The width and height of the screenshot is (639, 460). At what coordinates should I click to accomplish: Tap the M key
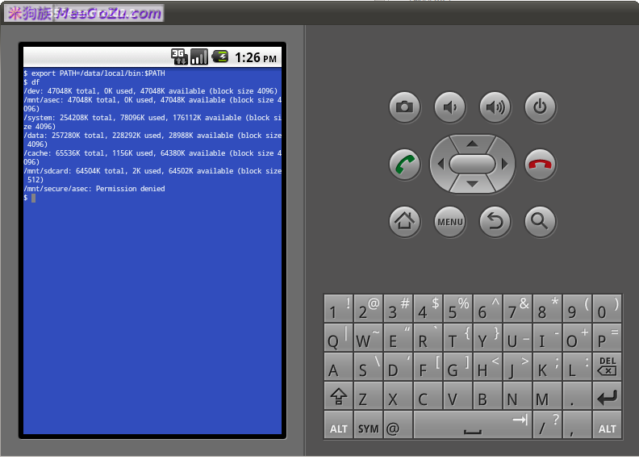click(x=548, y=395)
